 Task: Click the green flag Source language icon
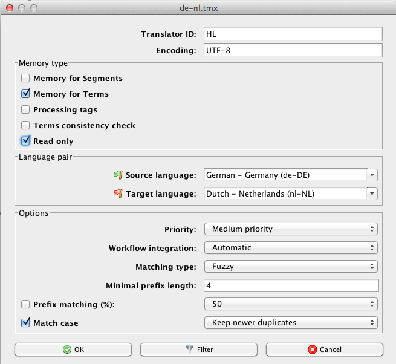(x=117, y=175)
